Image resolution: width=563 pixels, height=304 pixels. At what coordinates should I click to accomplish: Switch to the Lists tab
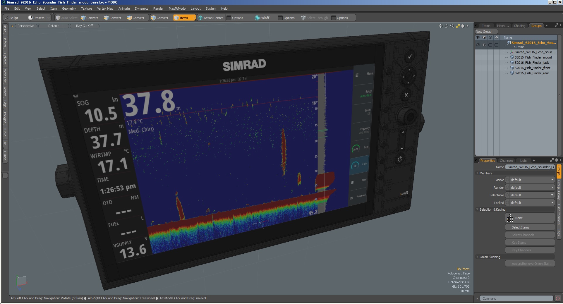[523, 161]
